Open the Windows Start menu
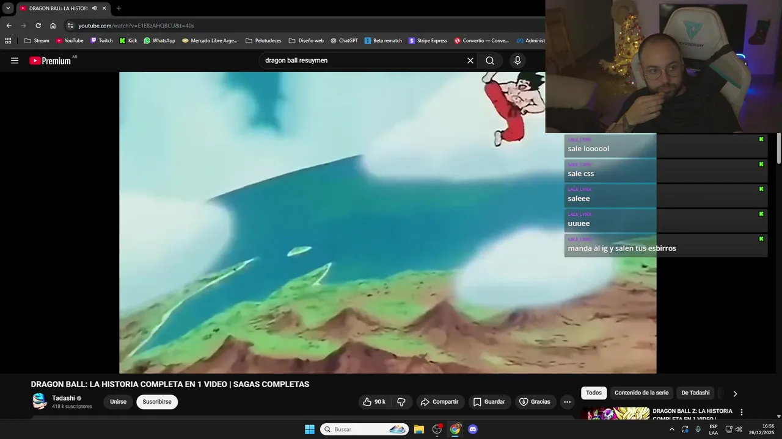 310,429
